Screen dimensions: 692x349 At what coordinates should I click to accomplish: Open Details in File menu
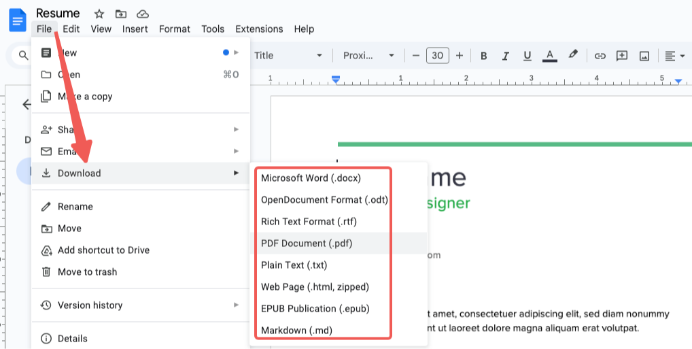(x=141, y=338)
